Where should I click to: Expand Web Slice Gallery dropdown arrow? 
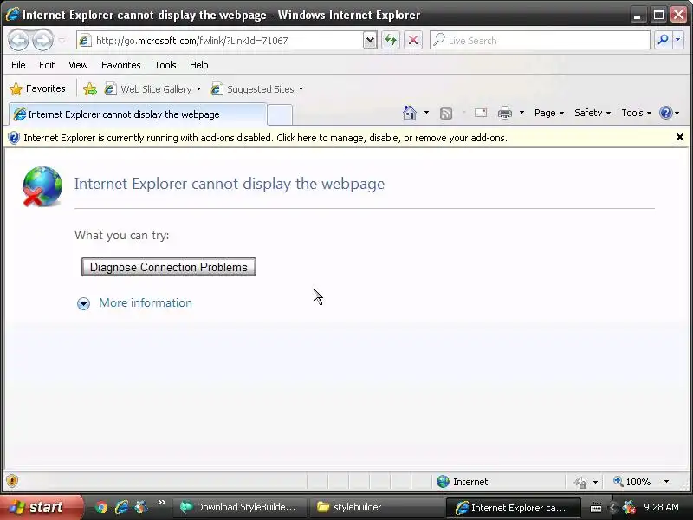(x=198, y=89)
